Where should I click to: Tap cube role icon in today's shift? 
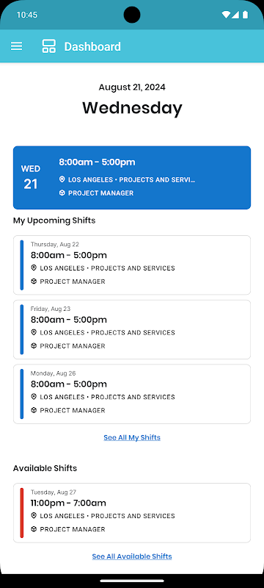coord(62,193)
